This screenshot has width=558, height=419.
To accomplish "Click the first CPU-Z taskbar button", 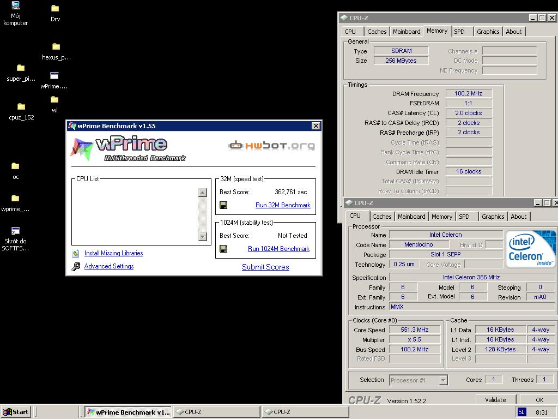I will 217,412.
